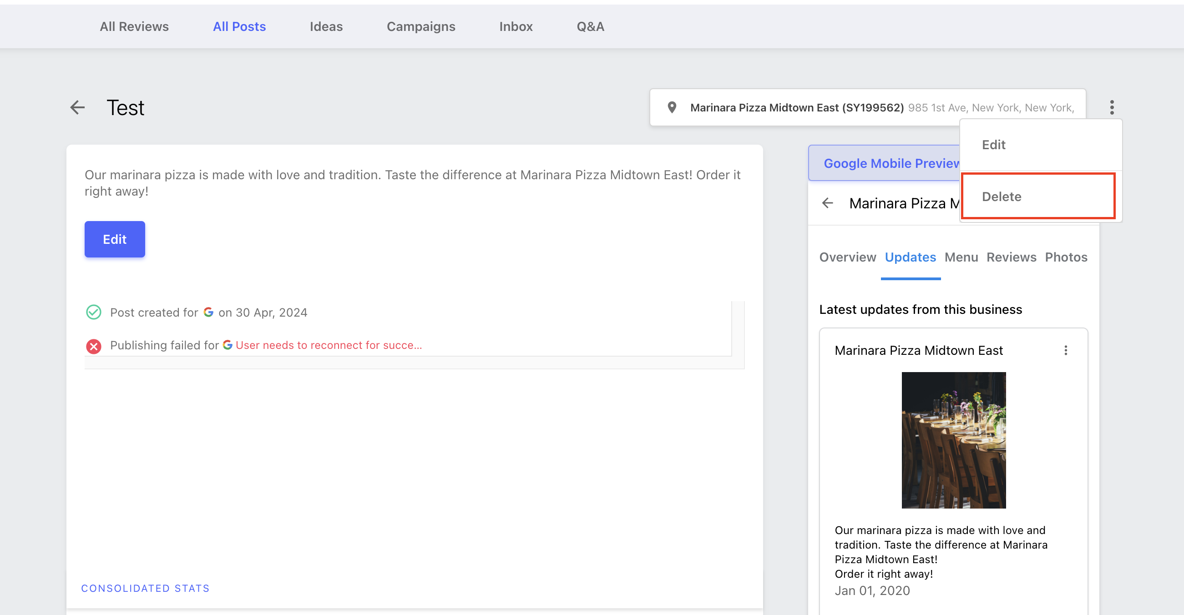The image size is (1184, 615).
Task: Click the restaurant table photo thumbnail
Action: [953, 440]
